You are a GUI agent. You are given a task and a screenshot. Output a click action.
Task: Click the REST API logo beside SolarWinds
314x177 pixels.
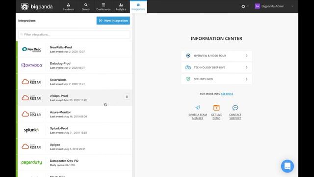(31, 82)
